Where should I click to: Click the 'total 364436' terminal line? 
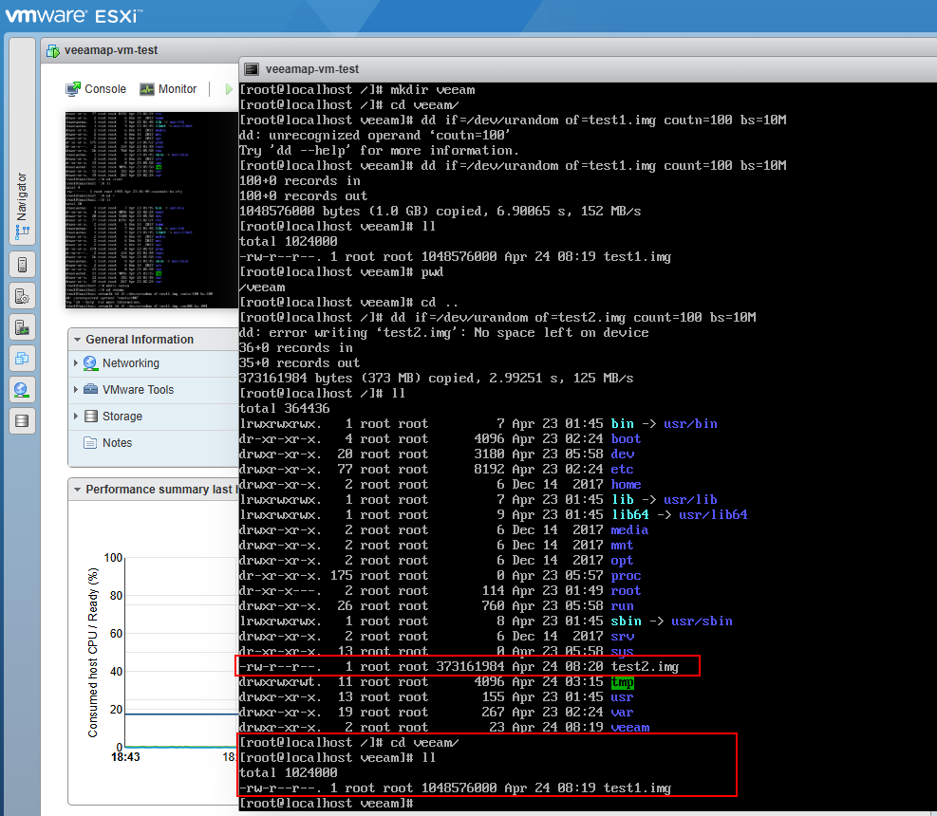click(x=285, y=409)
